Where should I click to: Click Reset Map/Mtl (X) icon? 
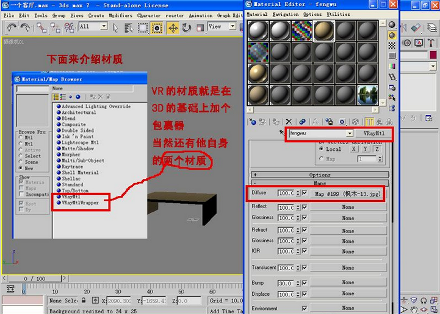289,122
